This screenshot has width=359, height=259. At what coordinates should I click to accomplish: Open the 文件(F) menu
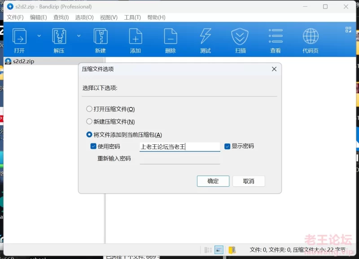pyautogui.click(x=15, y=17)
